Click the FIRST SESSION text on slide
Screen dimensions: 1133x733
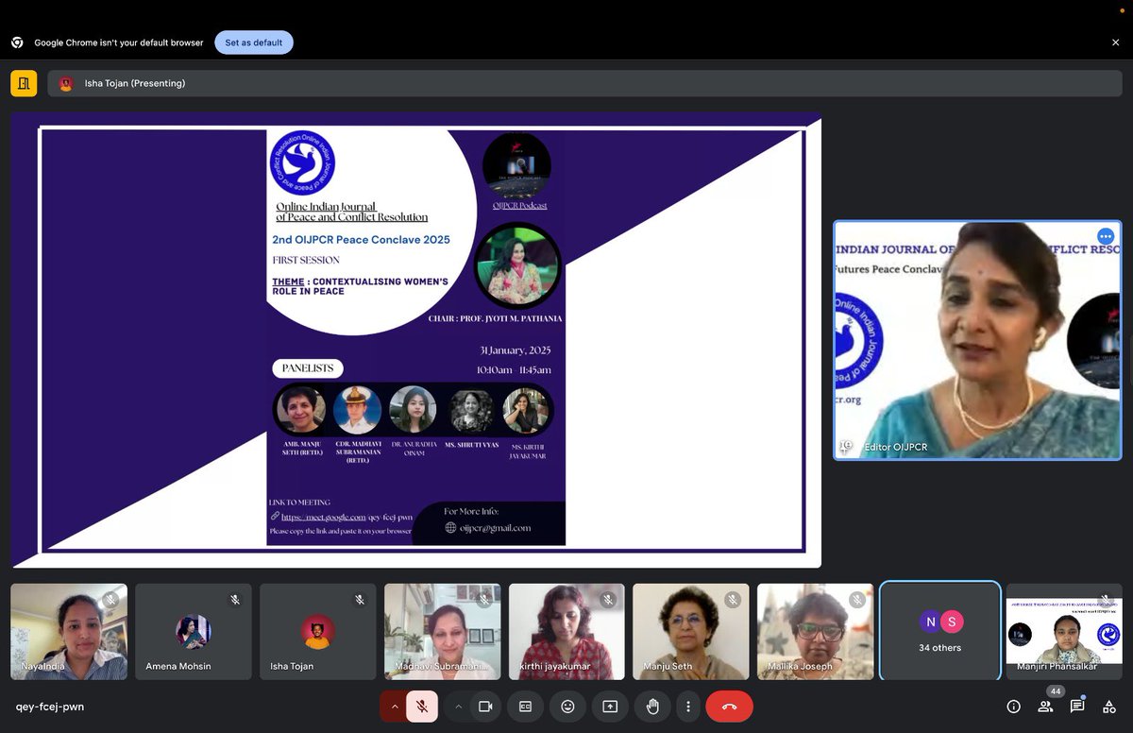point(306,260)
